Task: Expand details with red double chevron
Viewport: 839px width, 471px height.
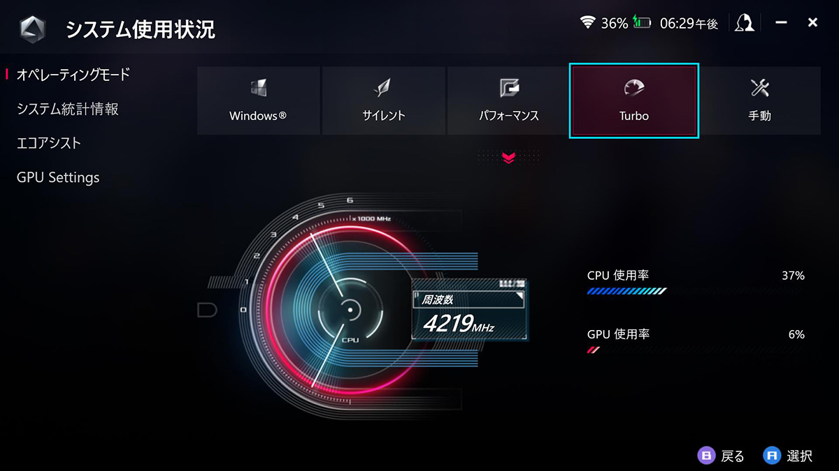Action: coord(508,158)
